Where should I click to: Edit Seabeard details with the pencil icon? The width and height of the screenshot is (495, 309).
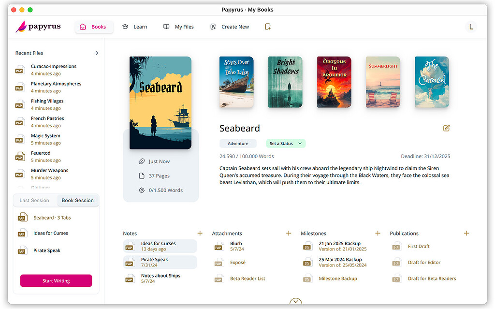(446, 128)
